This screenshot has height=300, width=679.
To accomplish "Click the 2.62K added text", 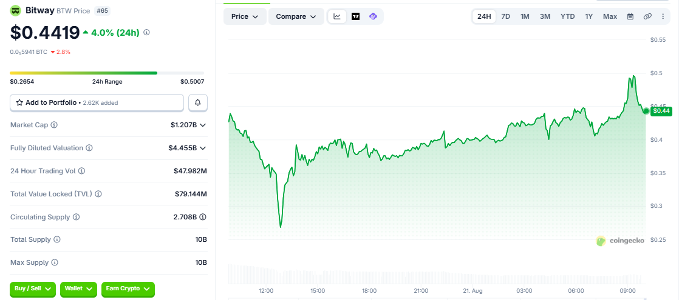I will (99, 103).
